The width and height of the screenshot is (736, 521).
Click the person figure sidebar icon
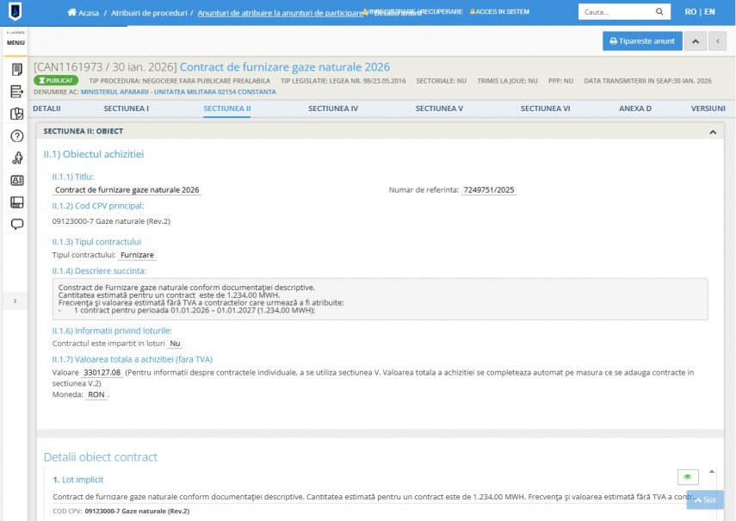[x=16, y=158]
